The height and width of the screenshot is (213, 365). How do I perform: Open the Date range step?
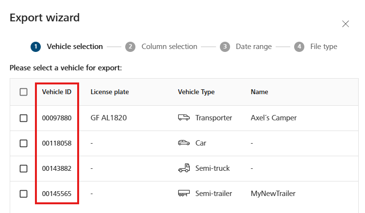[x=254, y=47]
